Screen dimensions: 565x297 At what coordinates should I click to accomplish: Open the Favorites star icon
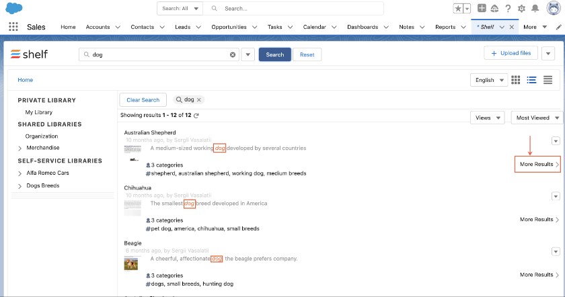[x=457, y=9]
